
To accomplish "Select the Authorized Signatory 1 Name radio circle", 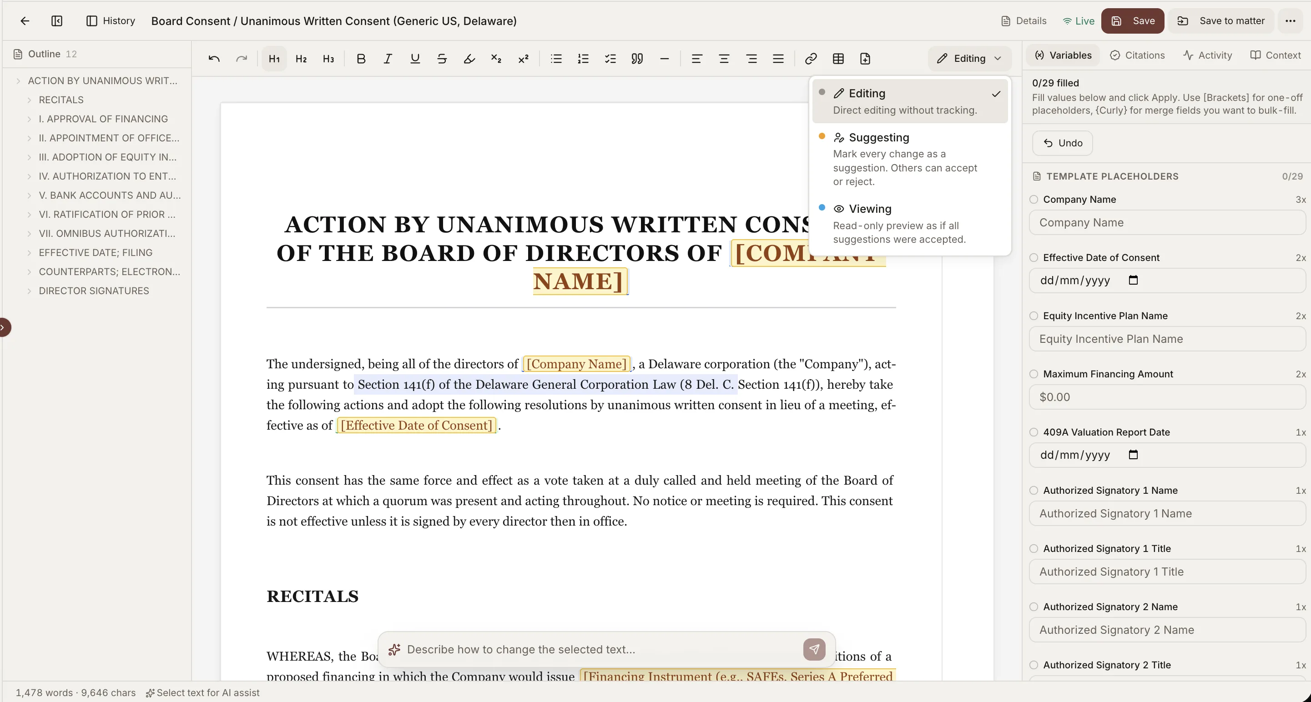I will point(1034,491).
